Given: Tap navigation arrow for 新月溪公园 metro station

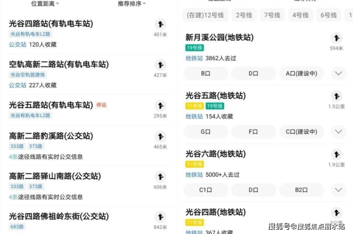Looking at the screenshot, I should [337, 38].
